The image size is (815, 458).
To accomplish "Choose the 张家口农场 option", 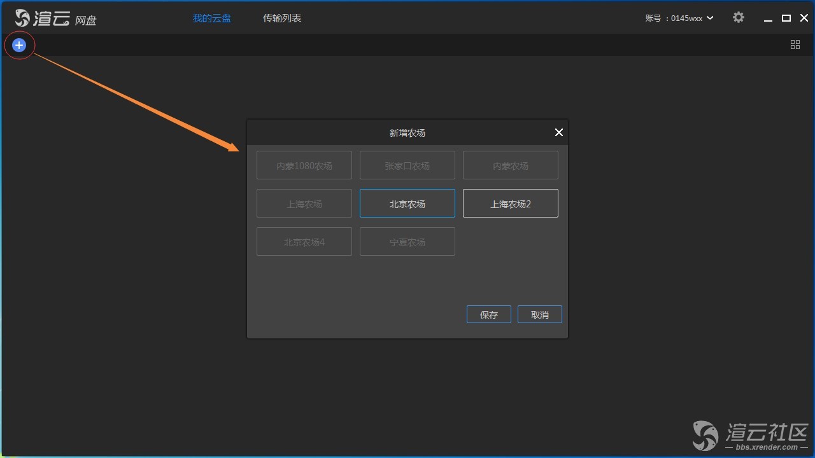I will 407,165.
